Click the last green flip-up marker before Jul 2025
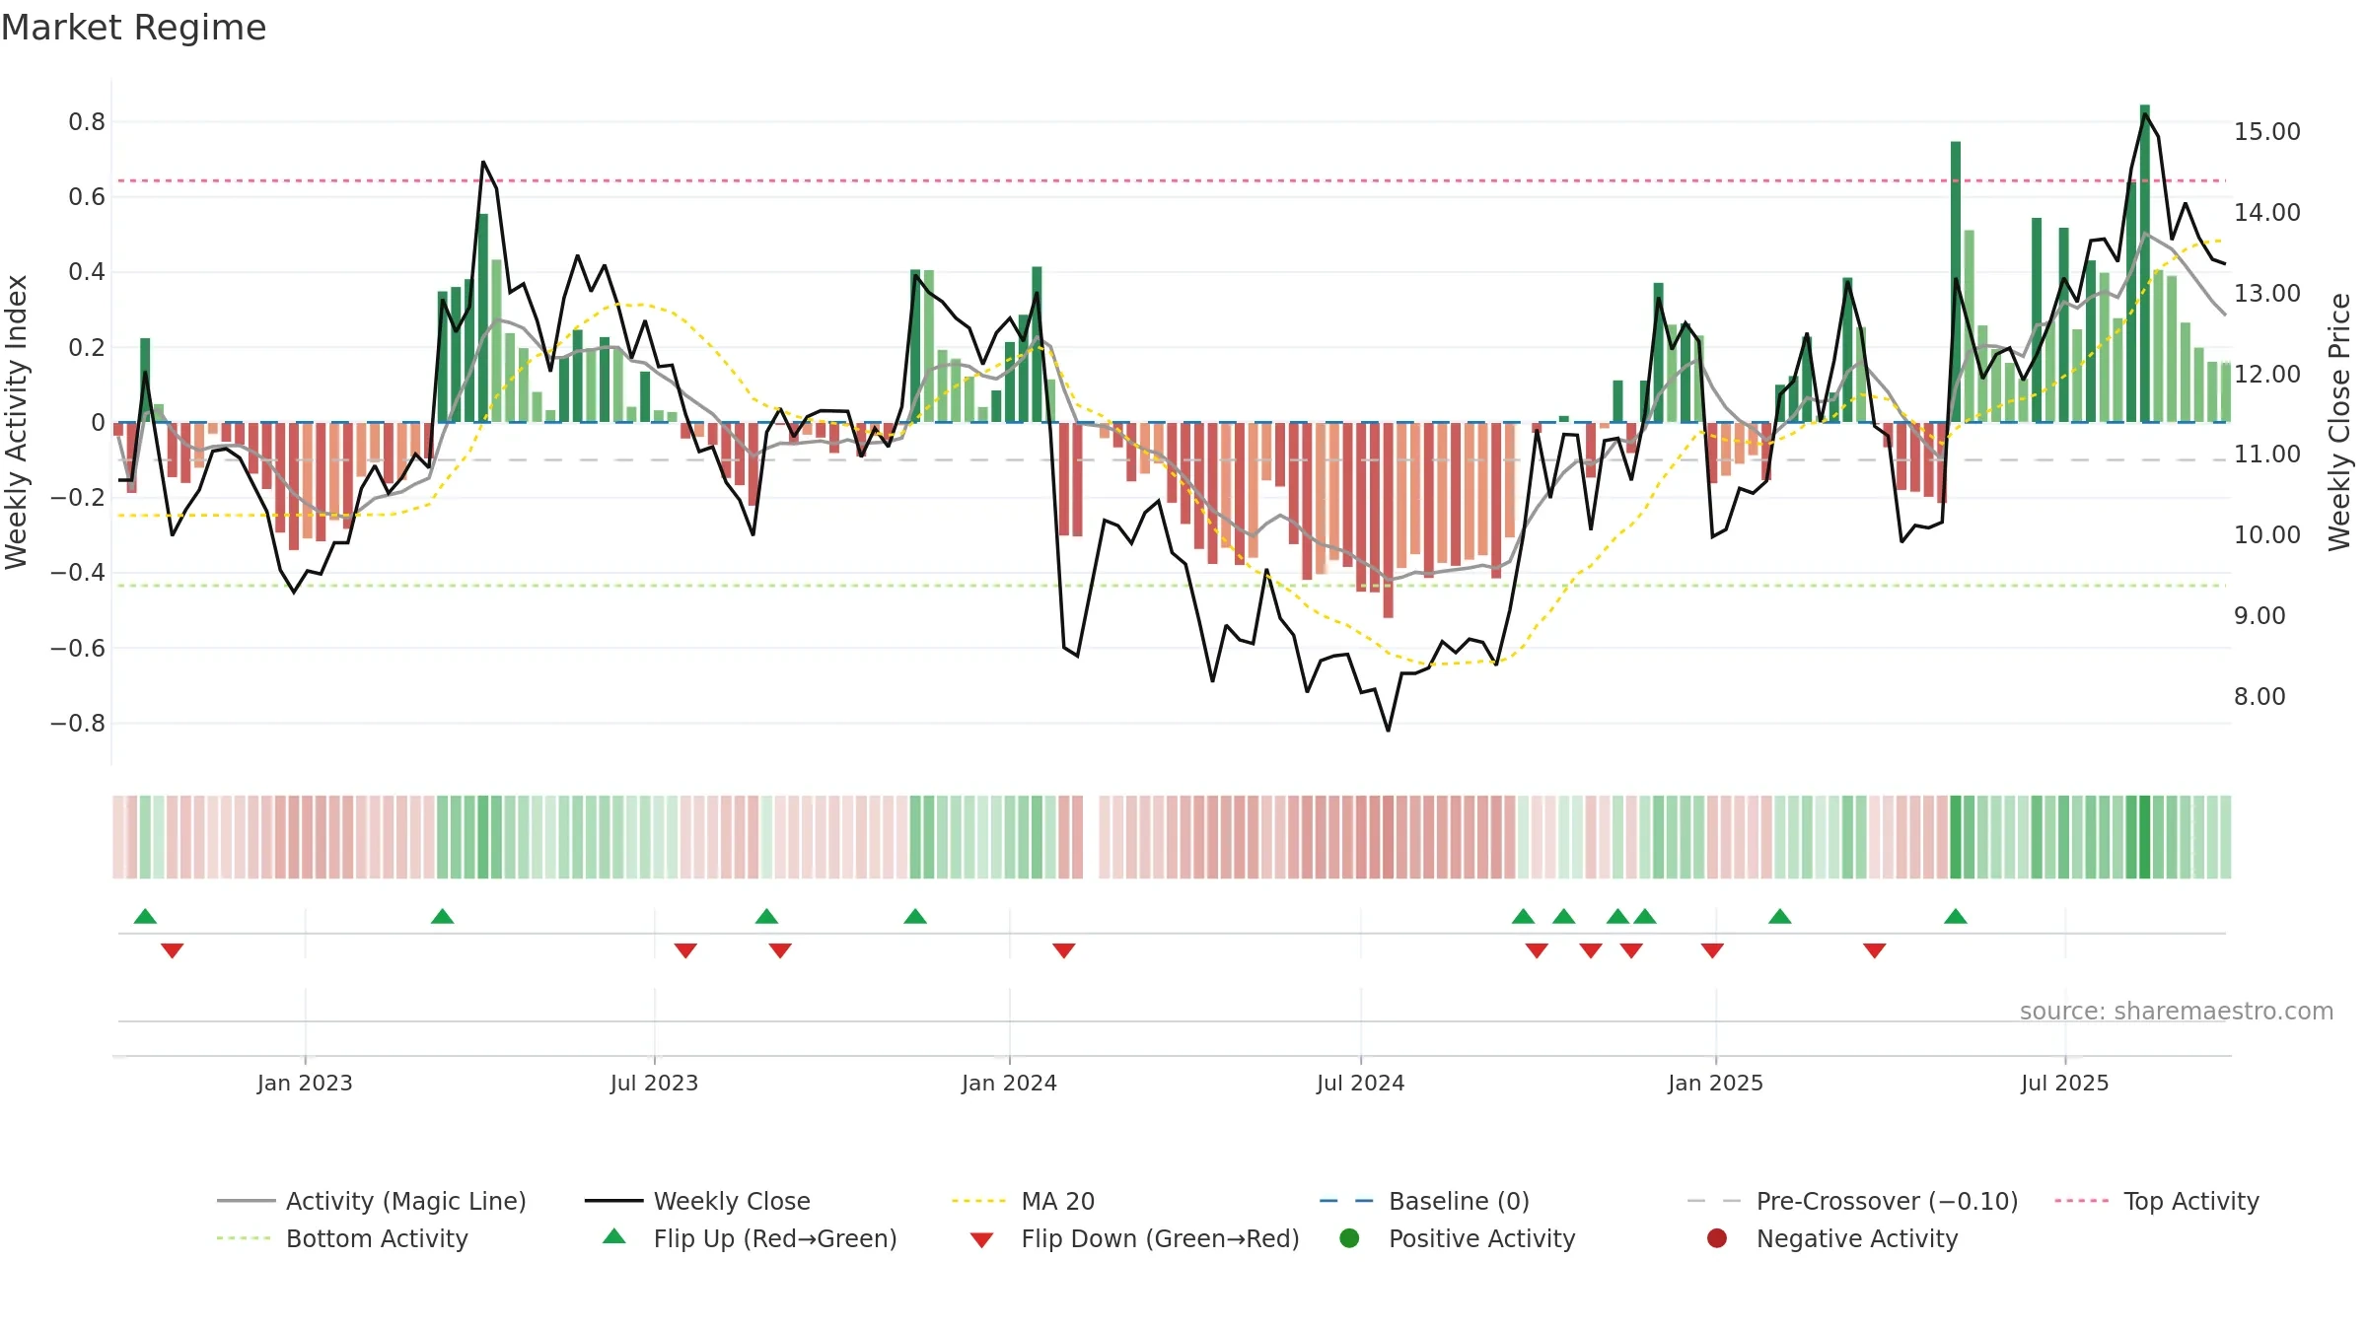The height and width of the screenshot is (1331, 2367). coord(1956,916)
